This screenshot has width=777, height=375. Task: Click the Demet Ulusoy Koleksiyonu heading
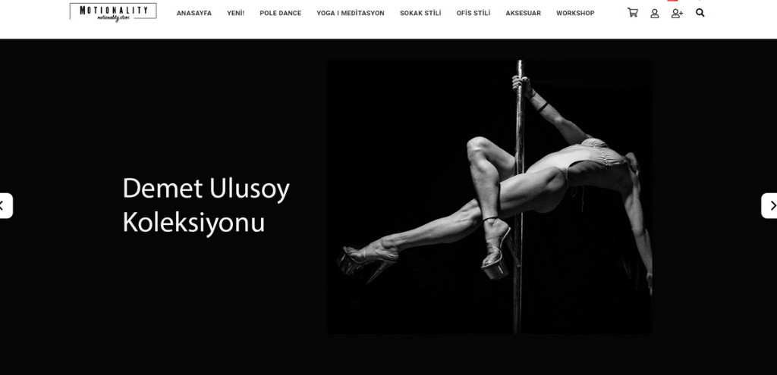pyautogui.click(x=206, y=205)
